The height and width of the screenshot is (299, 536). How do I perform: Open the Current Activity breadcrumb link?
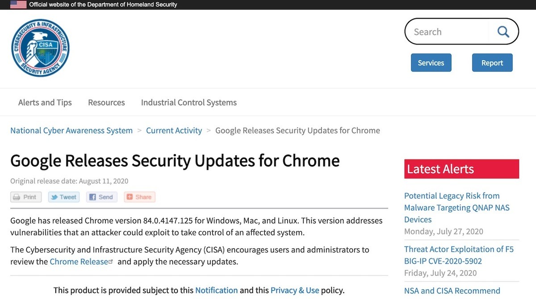click(x=174, y=131)
